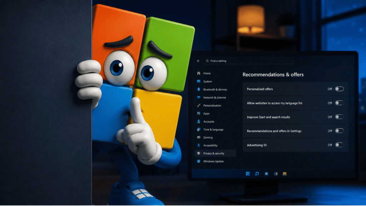Toggle Recommendations and offers in Settings
Screen dimensions: 366x206
pos(339,131)
